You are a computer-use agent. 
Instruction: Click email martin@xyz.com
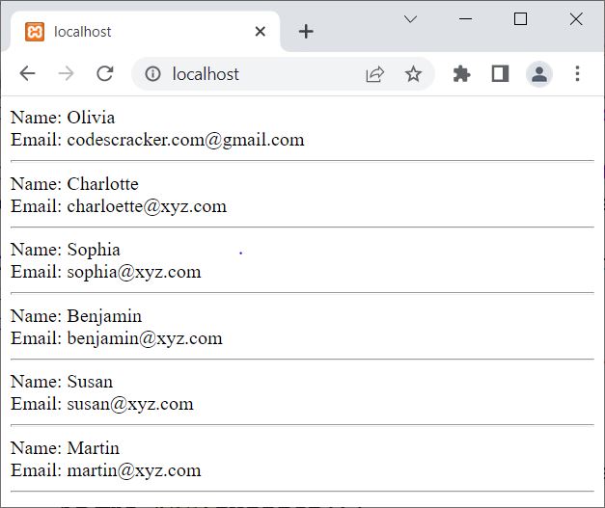[x=134, y=470]
